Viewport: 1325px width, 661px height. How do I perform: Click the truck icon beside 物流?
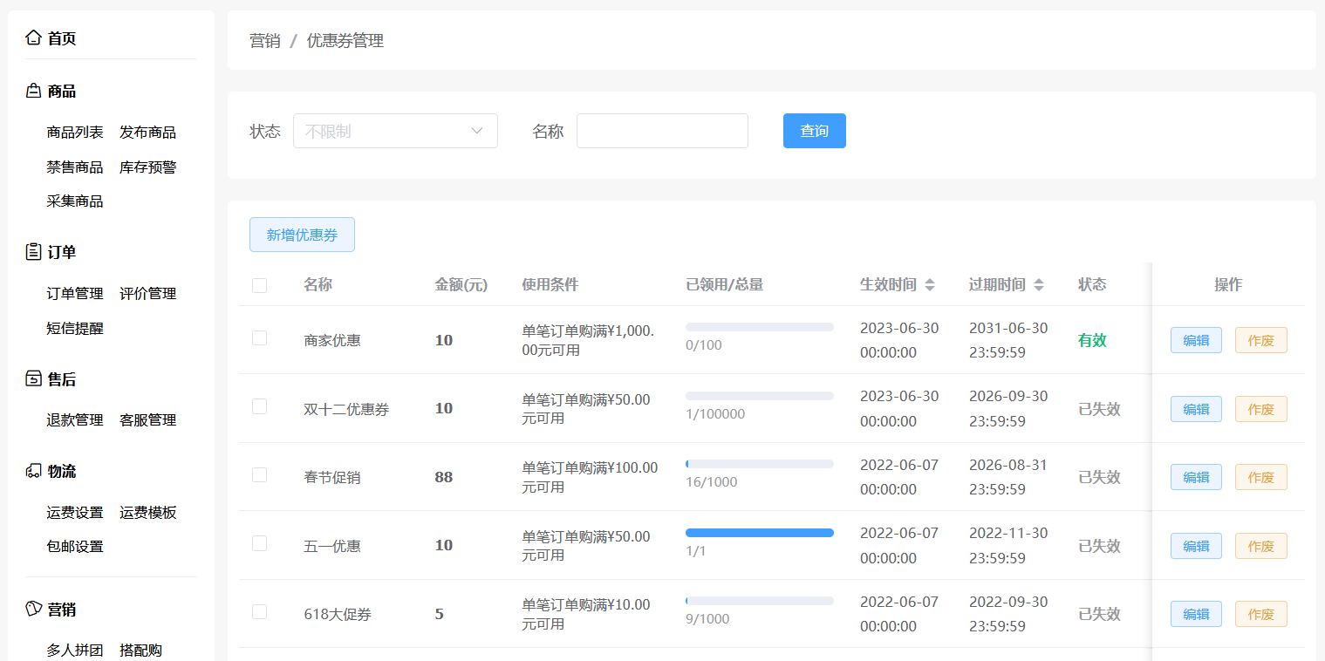point(33,471)
